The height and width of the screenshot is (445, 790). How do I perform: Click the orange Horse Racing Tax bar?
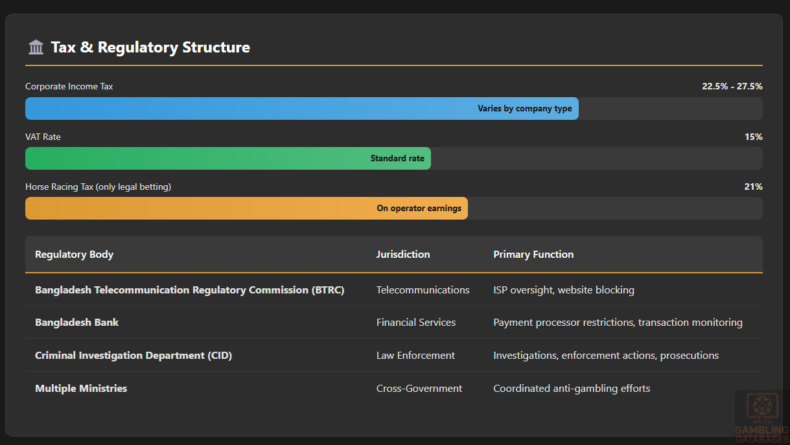click(246, 209)
